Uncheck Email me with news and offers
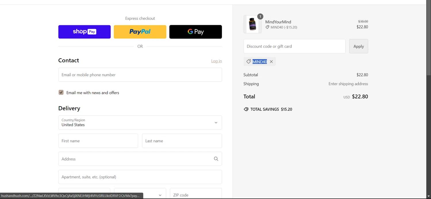Image resolution: width=431 pixels, height=199 pixels. point(61,92)
